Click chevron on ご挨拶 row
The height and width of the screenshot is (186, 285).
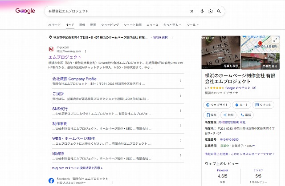point(180,95)
